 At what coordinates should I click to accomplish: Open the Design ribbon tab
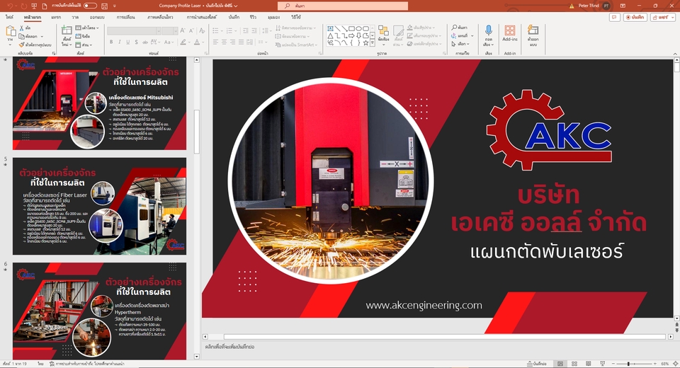click(x=97, y=17)
